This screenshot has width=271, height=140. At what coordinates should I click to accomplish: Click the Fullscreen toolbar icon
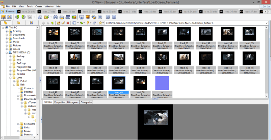click(10, 17)
